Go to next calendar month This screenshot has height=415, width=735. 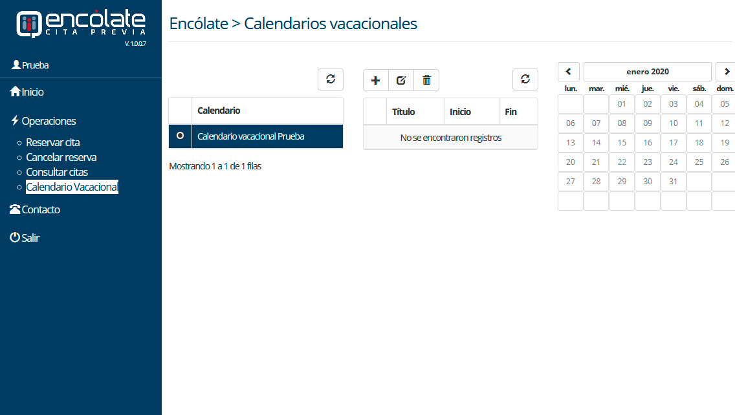click(726, 72)
